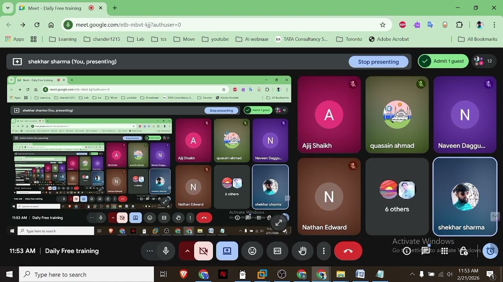This screenshot has width=503, height=282.
Task: Leave the call with red hangup
Action: point(348,251)
